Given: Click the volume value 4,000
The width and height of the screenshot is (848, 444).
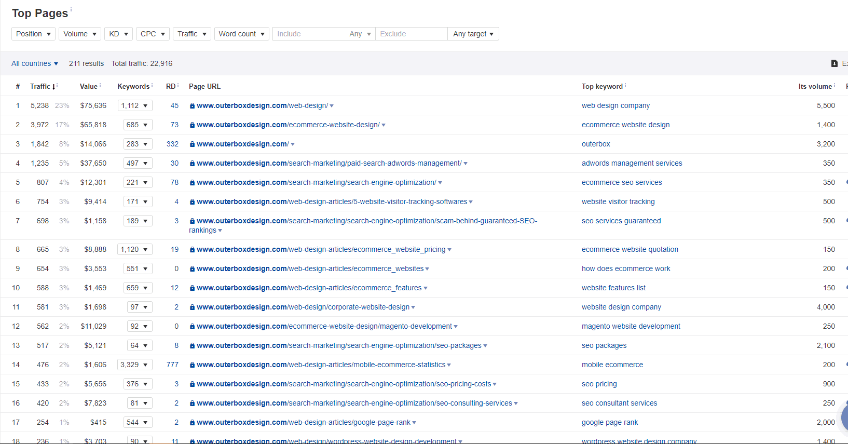Looking at the screenshot, I should click(x=826, y=307).
